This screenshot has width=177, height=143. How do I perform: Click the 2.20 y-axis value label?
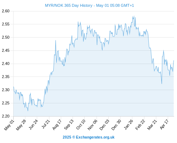[6, 116]
